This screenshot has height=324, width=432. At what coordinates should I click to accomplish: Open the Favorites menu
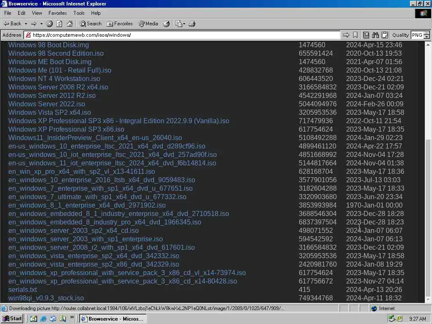pyautogui.click(x=57, y=13)
